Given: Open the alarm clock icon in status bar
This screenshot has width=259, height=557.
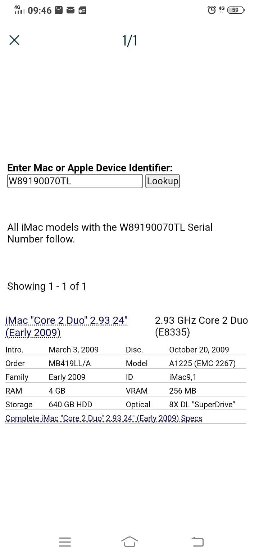Looking at the screenshot, I should pyautogui.click(x=212, y=10).
